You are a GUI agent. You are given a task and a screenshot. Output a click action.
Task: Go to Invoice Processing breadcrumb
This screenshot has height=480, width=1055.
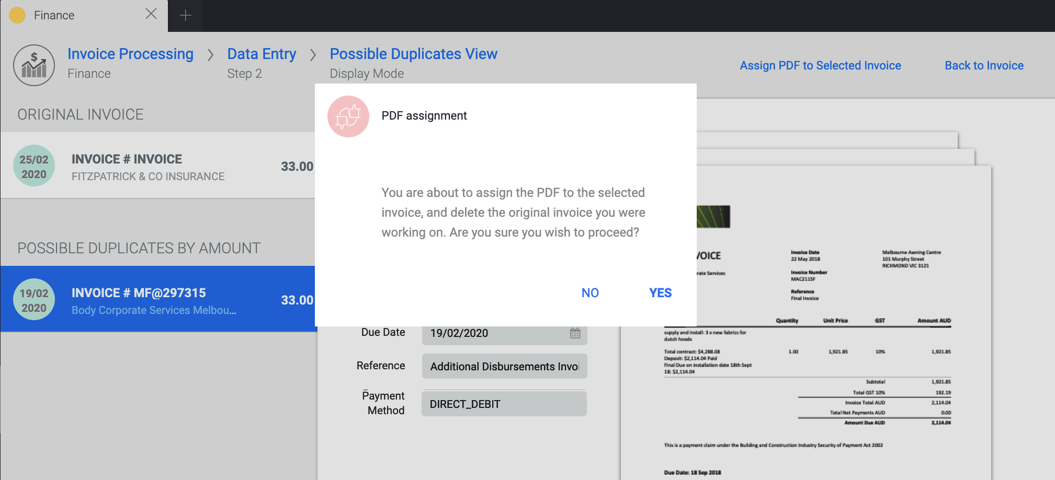[x=130, y=54]
